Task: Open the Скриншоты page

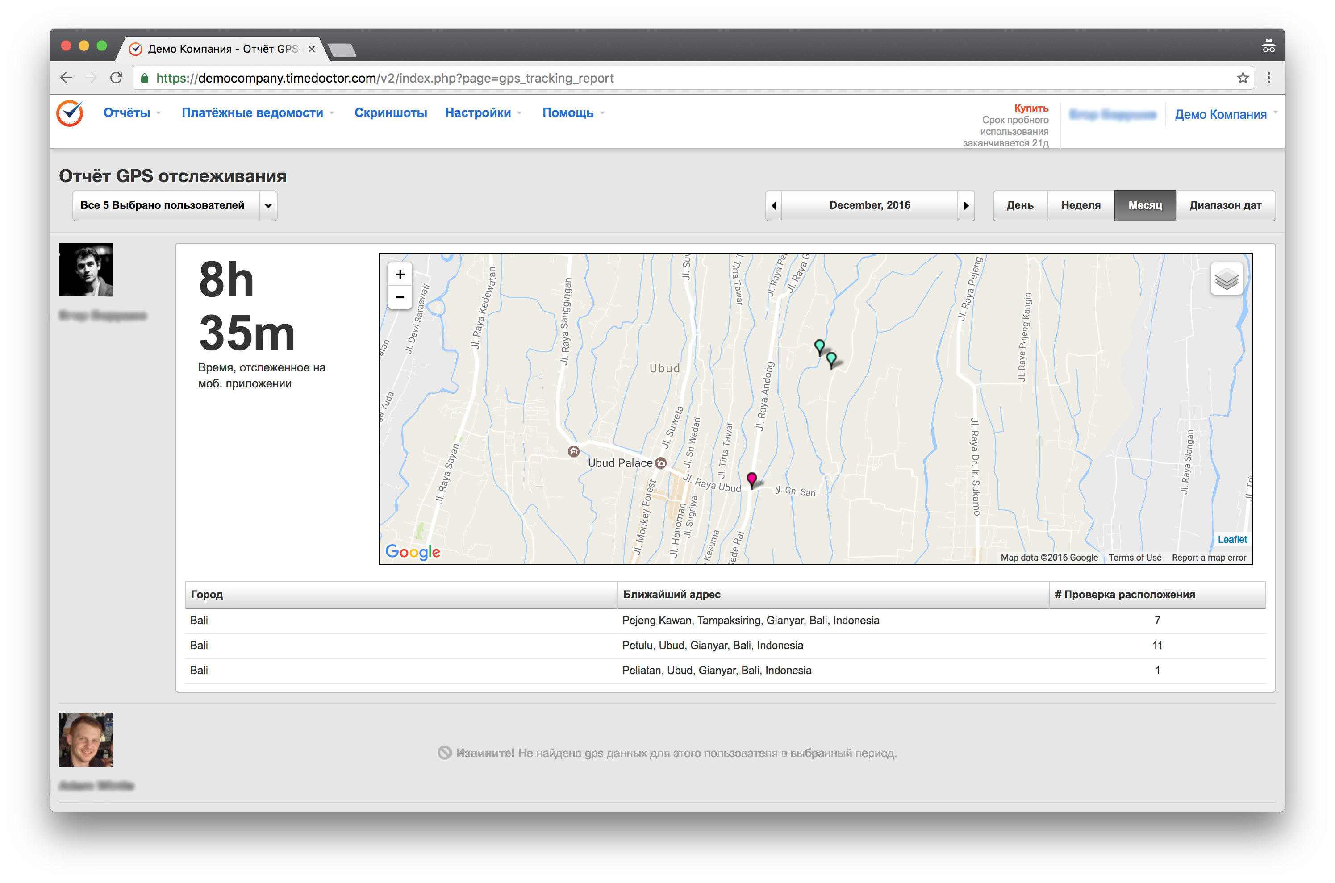Action: pos(390,112)
